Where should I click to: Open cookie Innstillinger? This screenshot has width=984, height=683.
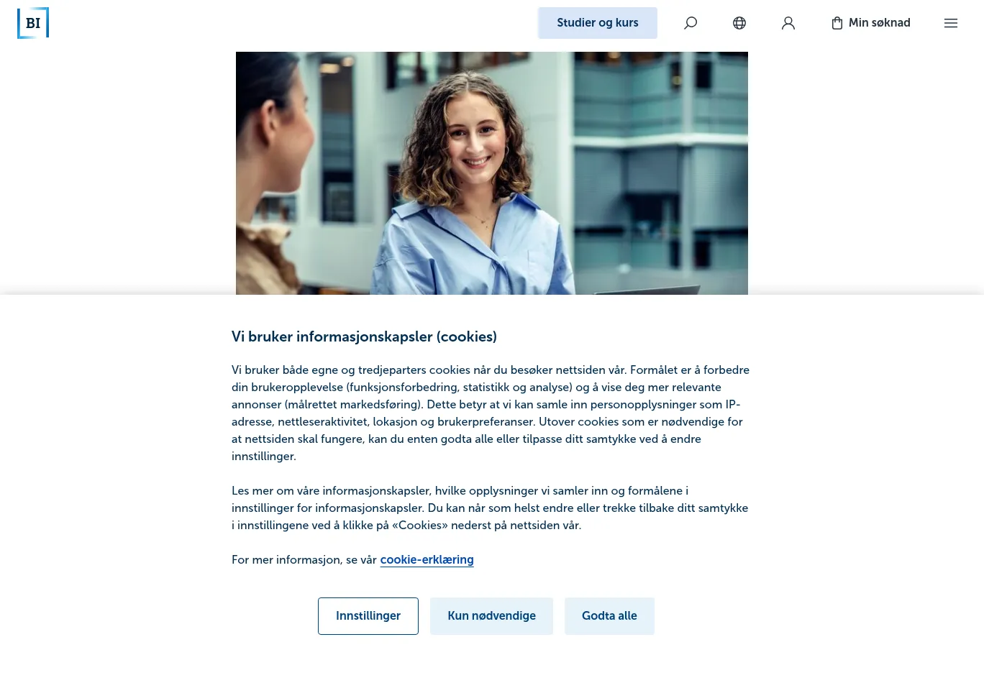(x=368, y=616)
